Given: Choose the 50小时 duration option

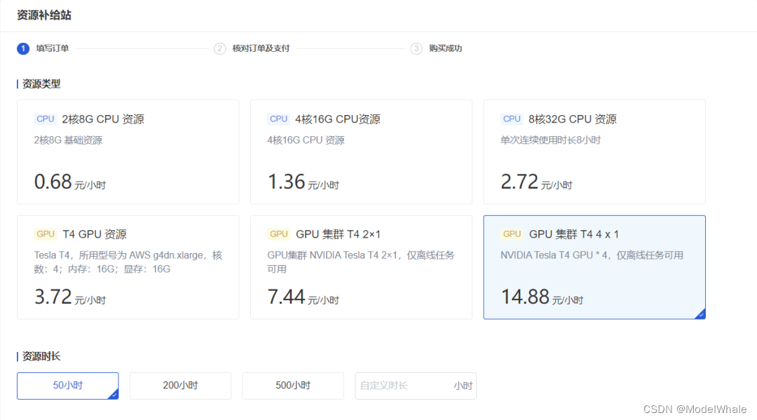Looking at the screenshot, I should point(67,386).
